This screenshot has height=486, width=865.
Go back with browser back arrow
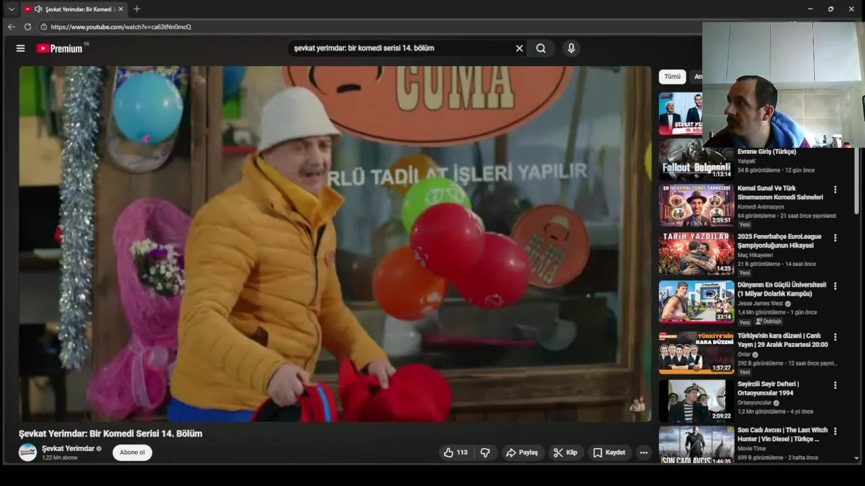pos(11,27)
